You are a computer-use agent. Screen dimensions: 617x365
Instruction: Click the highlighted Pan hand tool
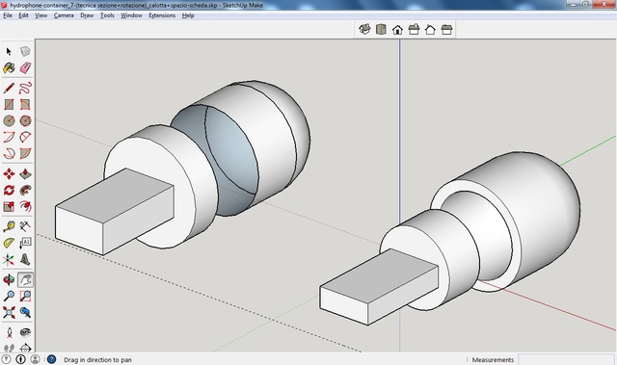click(x=25, y=279)
